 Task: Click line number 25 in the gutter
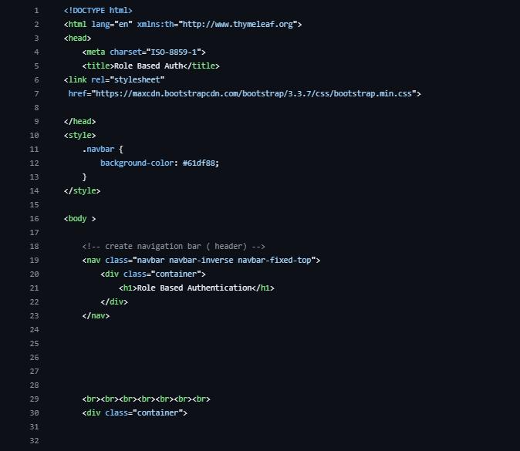(x=34, y=344)
